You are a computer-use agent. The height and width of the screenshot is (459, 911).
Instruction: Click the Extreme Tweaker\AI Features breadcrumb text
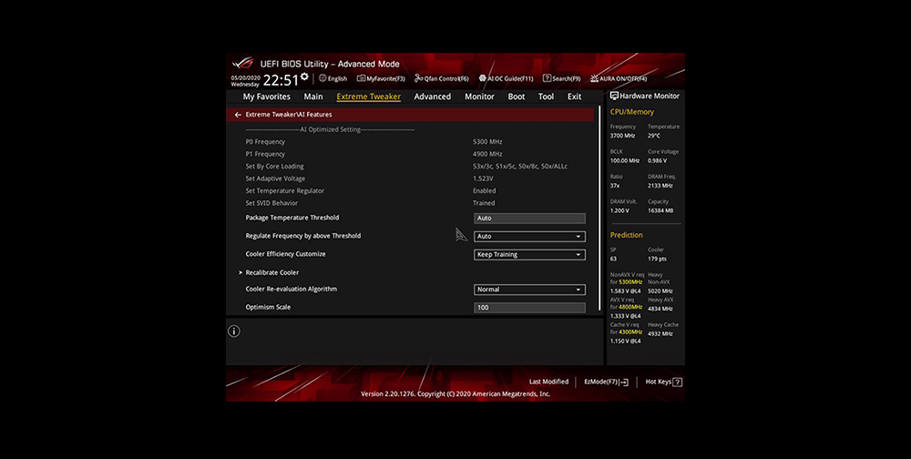click(x=289, y=115)
